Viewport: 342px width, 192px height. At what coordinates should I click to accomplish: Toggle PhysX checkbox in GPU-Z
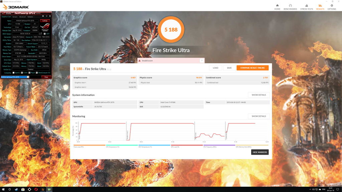click(x=29, y=73)
